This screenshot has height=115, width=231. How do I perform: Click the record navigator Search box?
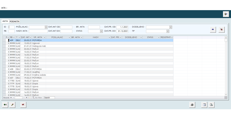[x=49, y=98]
